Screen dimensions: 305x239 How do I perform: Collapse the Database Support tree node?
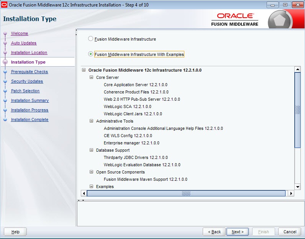[x=91, y=150]
